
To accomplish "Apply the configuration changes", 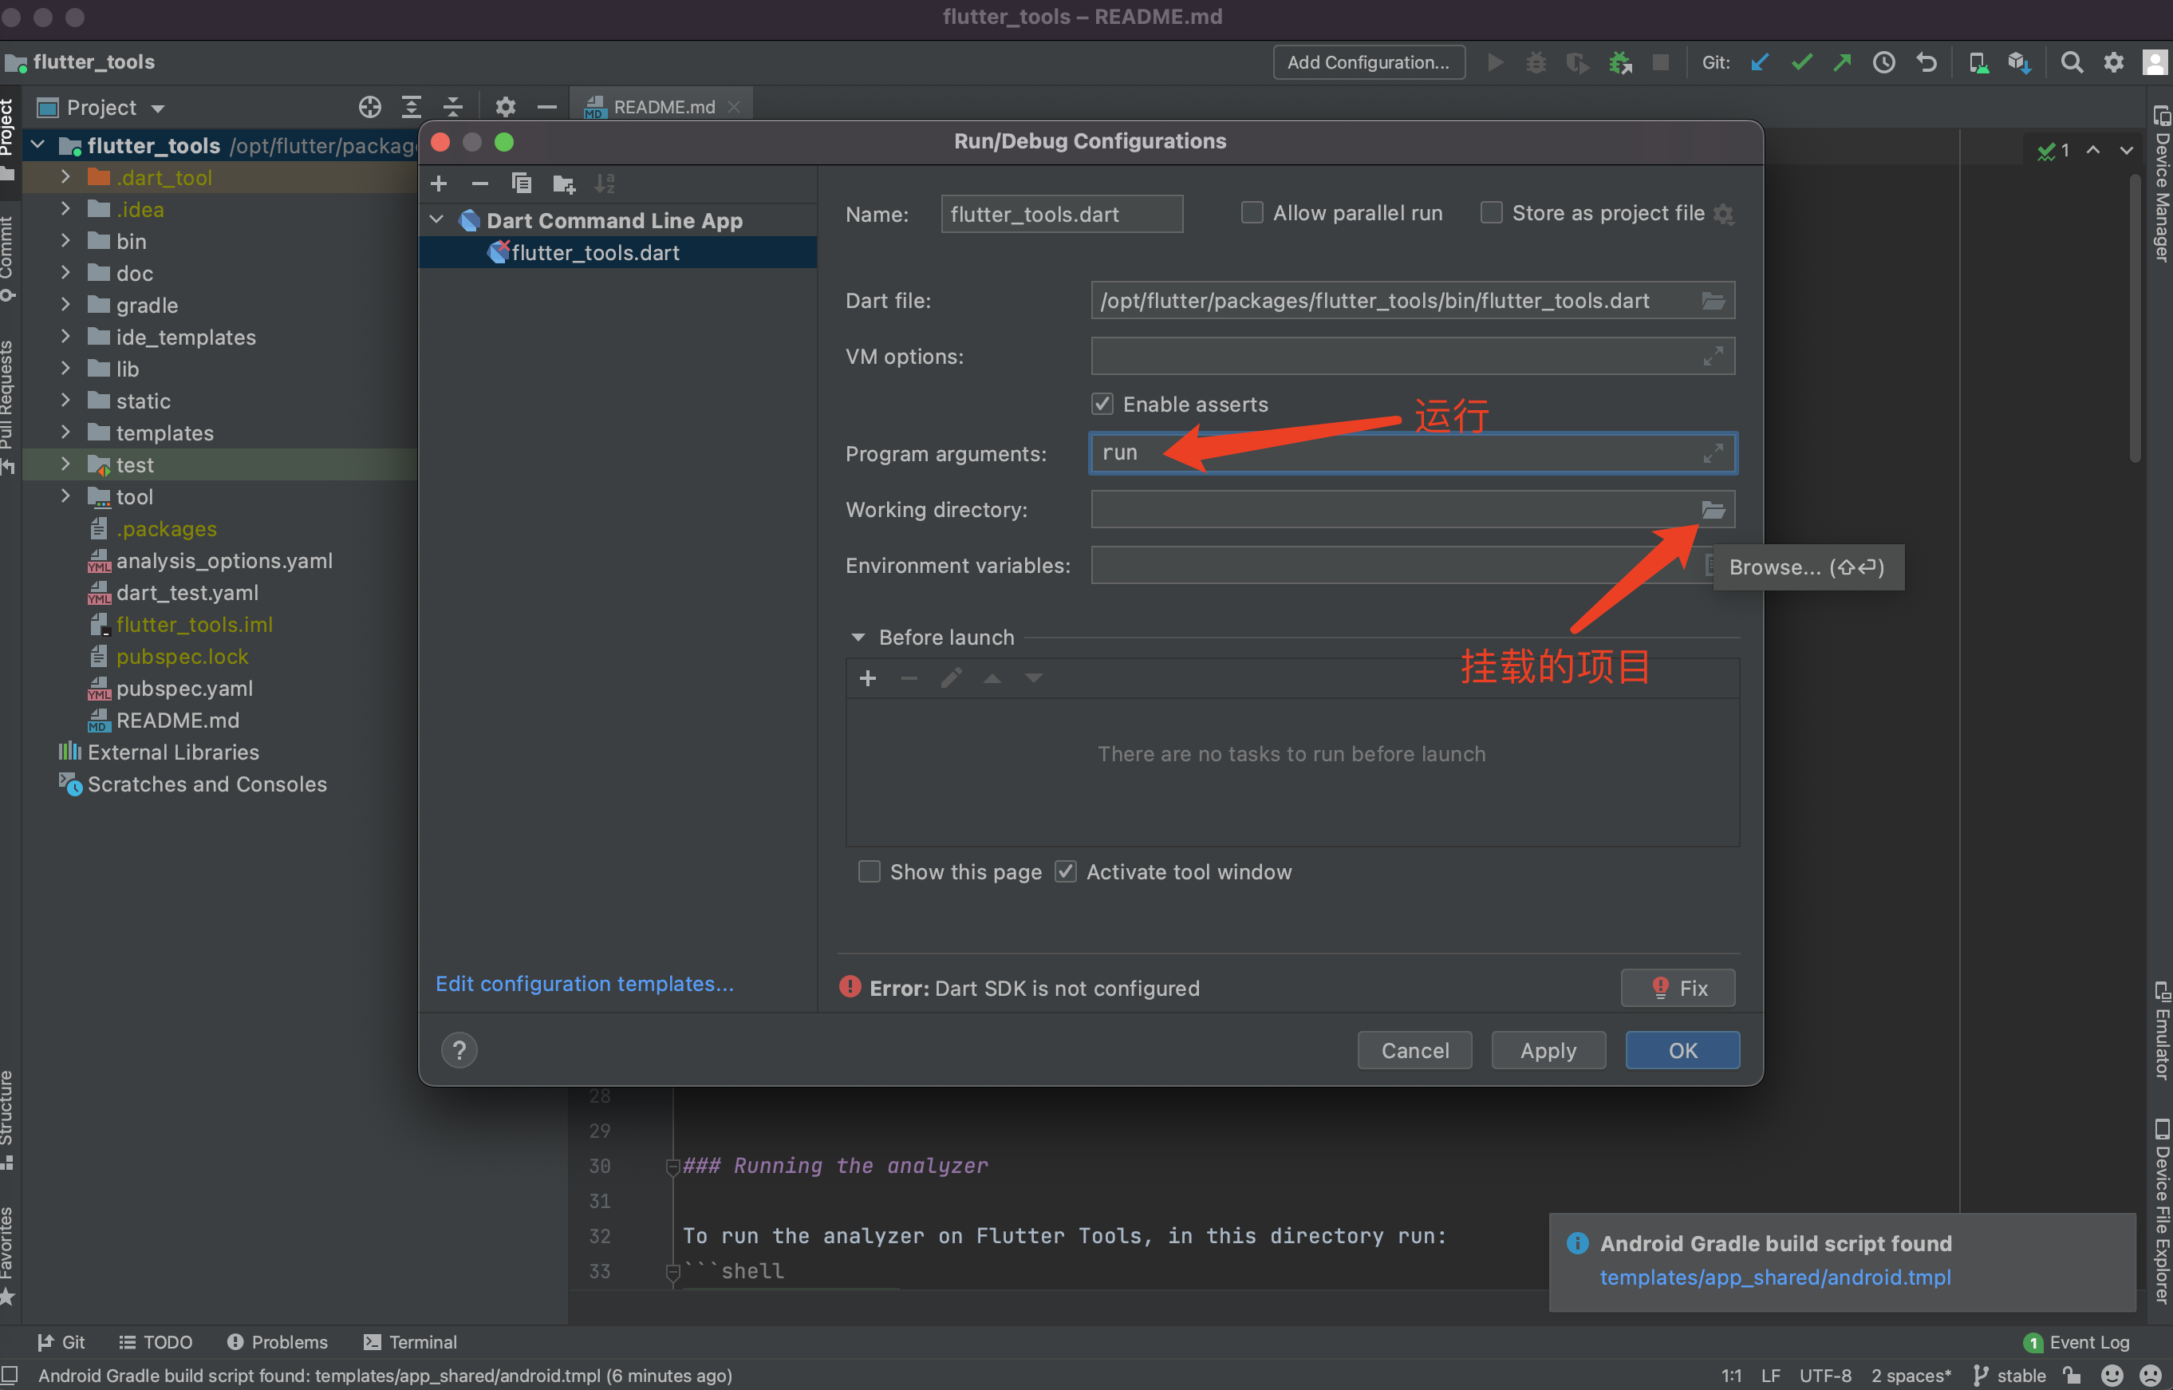I will coord(1548,1051).
